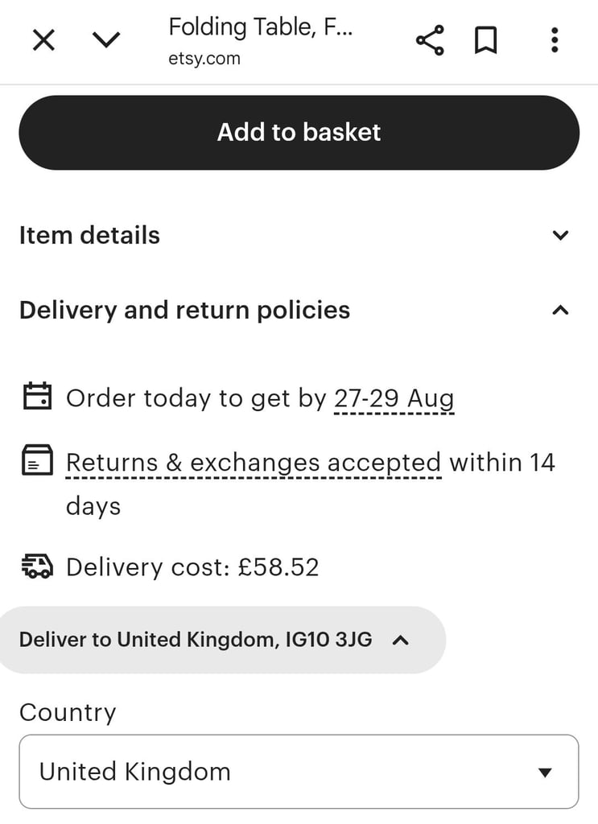Bookmark the Folding Table page
The image size is (598, 824).
coord(485,40)
